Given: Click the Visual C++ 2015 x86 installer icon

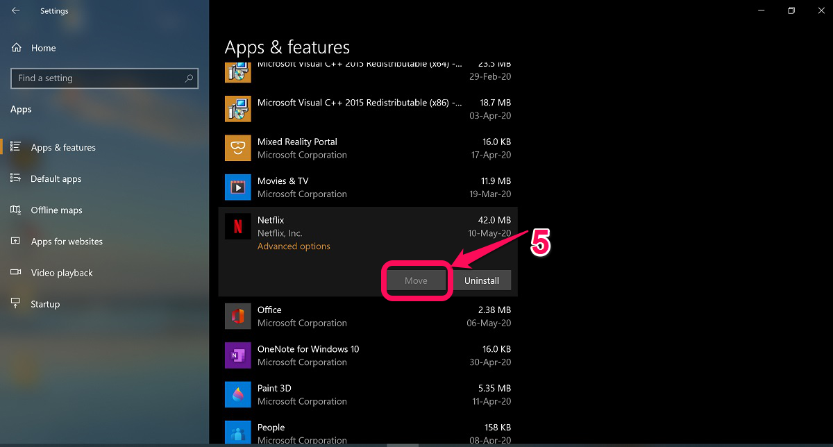Looking at the screenshot, I should click(x=238, y=108).
